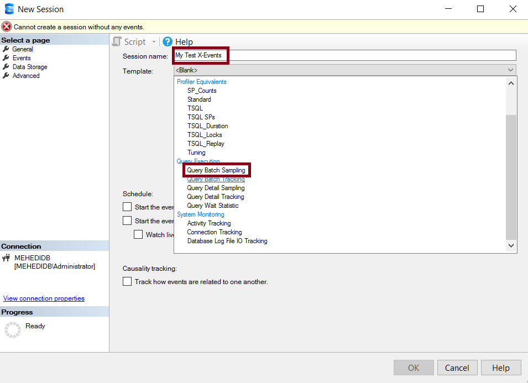
Task: Collapse the Template dropdown arrow
Action: point(510,70)
